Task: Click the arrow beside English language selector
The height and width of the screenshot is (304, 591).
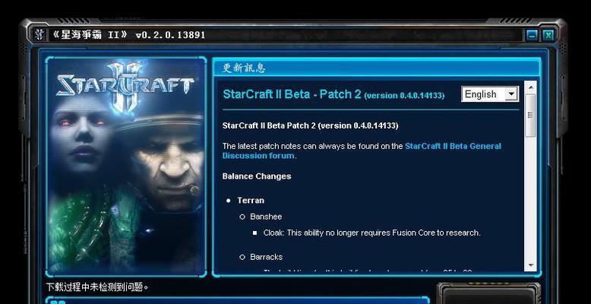Action: (x=511, y=94)
